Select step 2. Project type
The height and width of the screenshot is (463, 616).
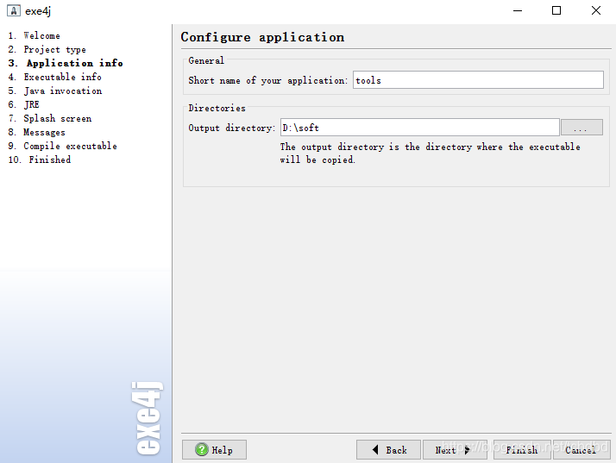coord(47,49)
